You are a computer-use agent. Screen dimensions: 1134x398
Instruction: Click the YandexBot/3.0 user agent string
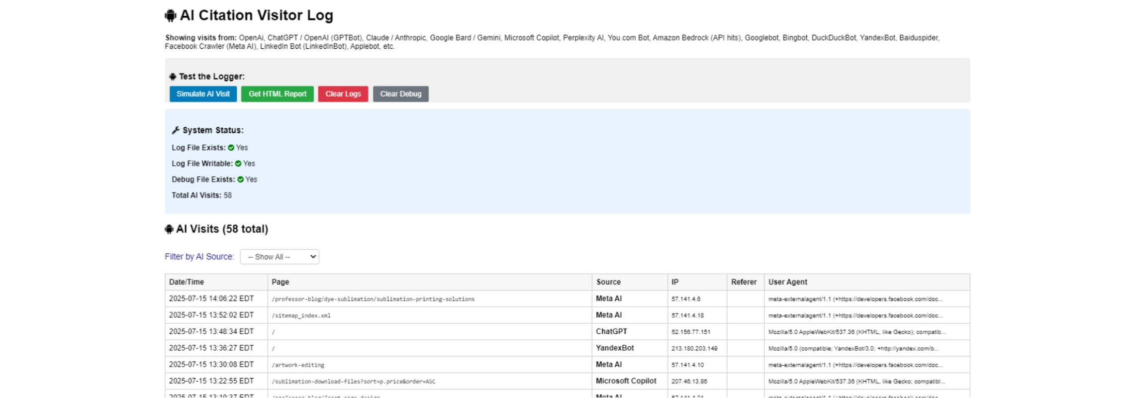(x=853, y=348)
